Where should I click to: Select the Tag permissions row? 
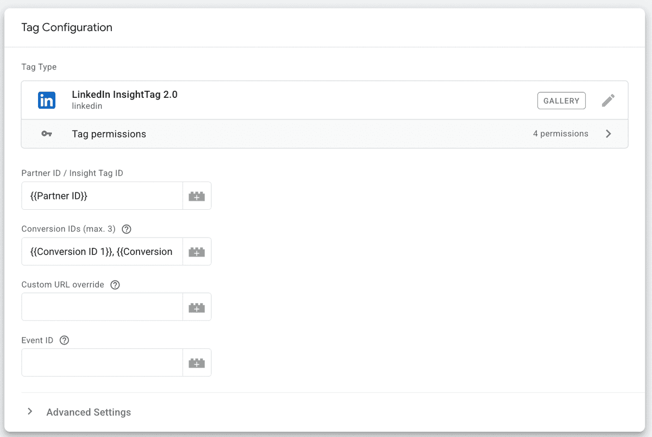(x=326, y=133)
